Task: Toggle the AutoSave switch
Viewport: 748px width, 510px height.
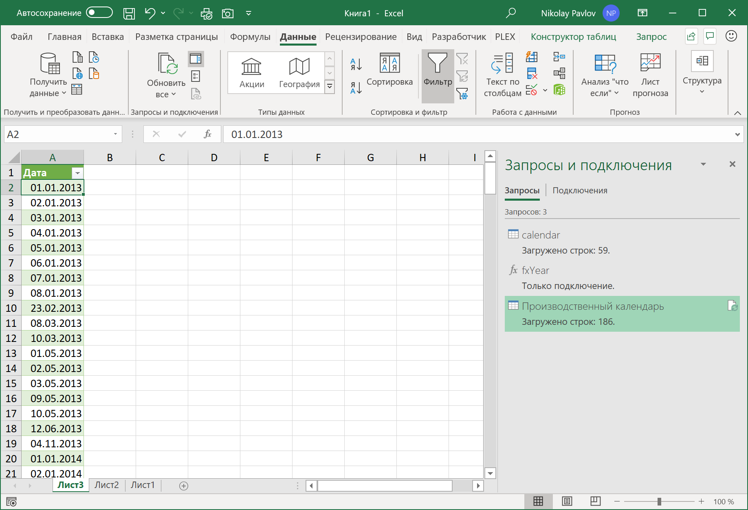Action: (99, 13)
